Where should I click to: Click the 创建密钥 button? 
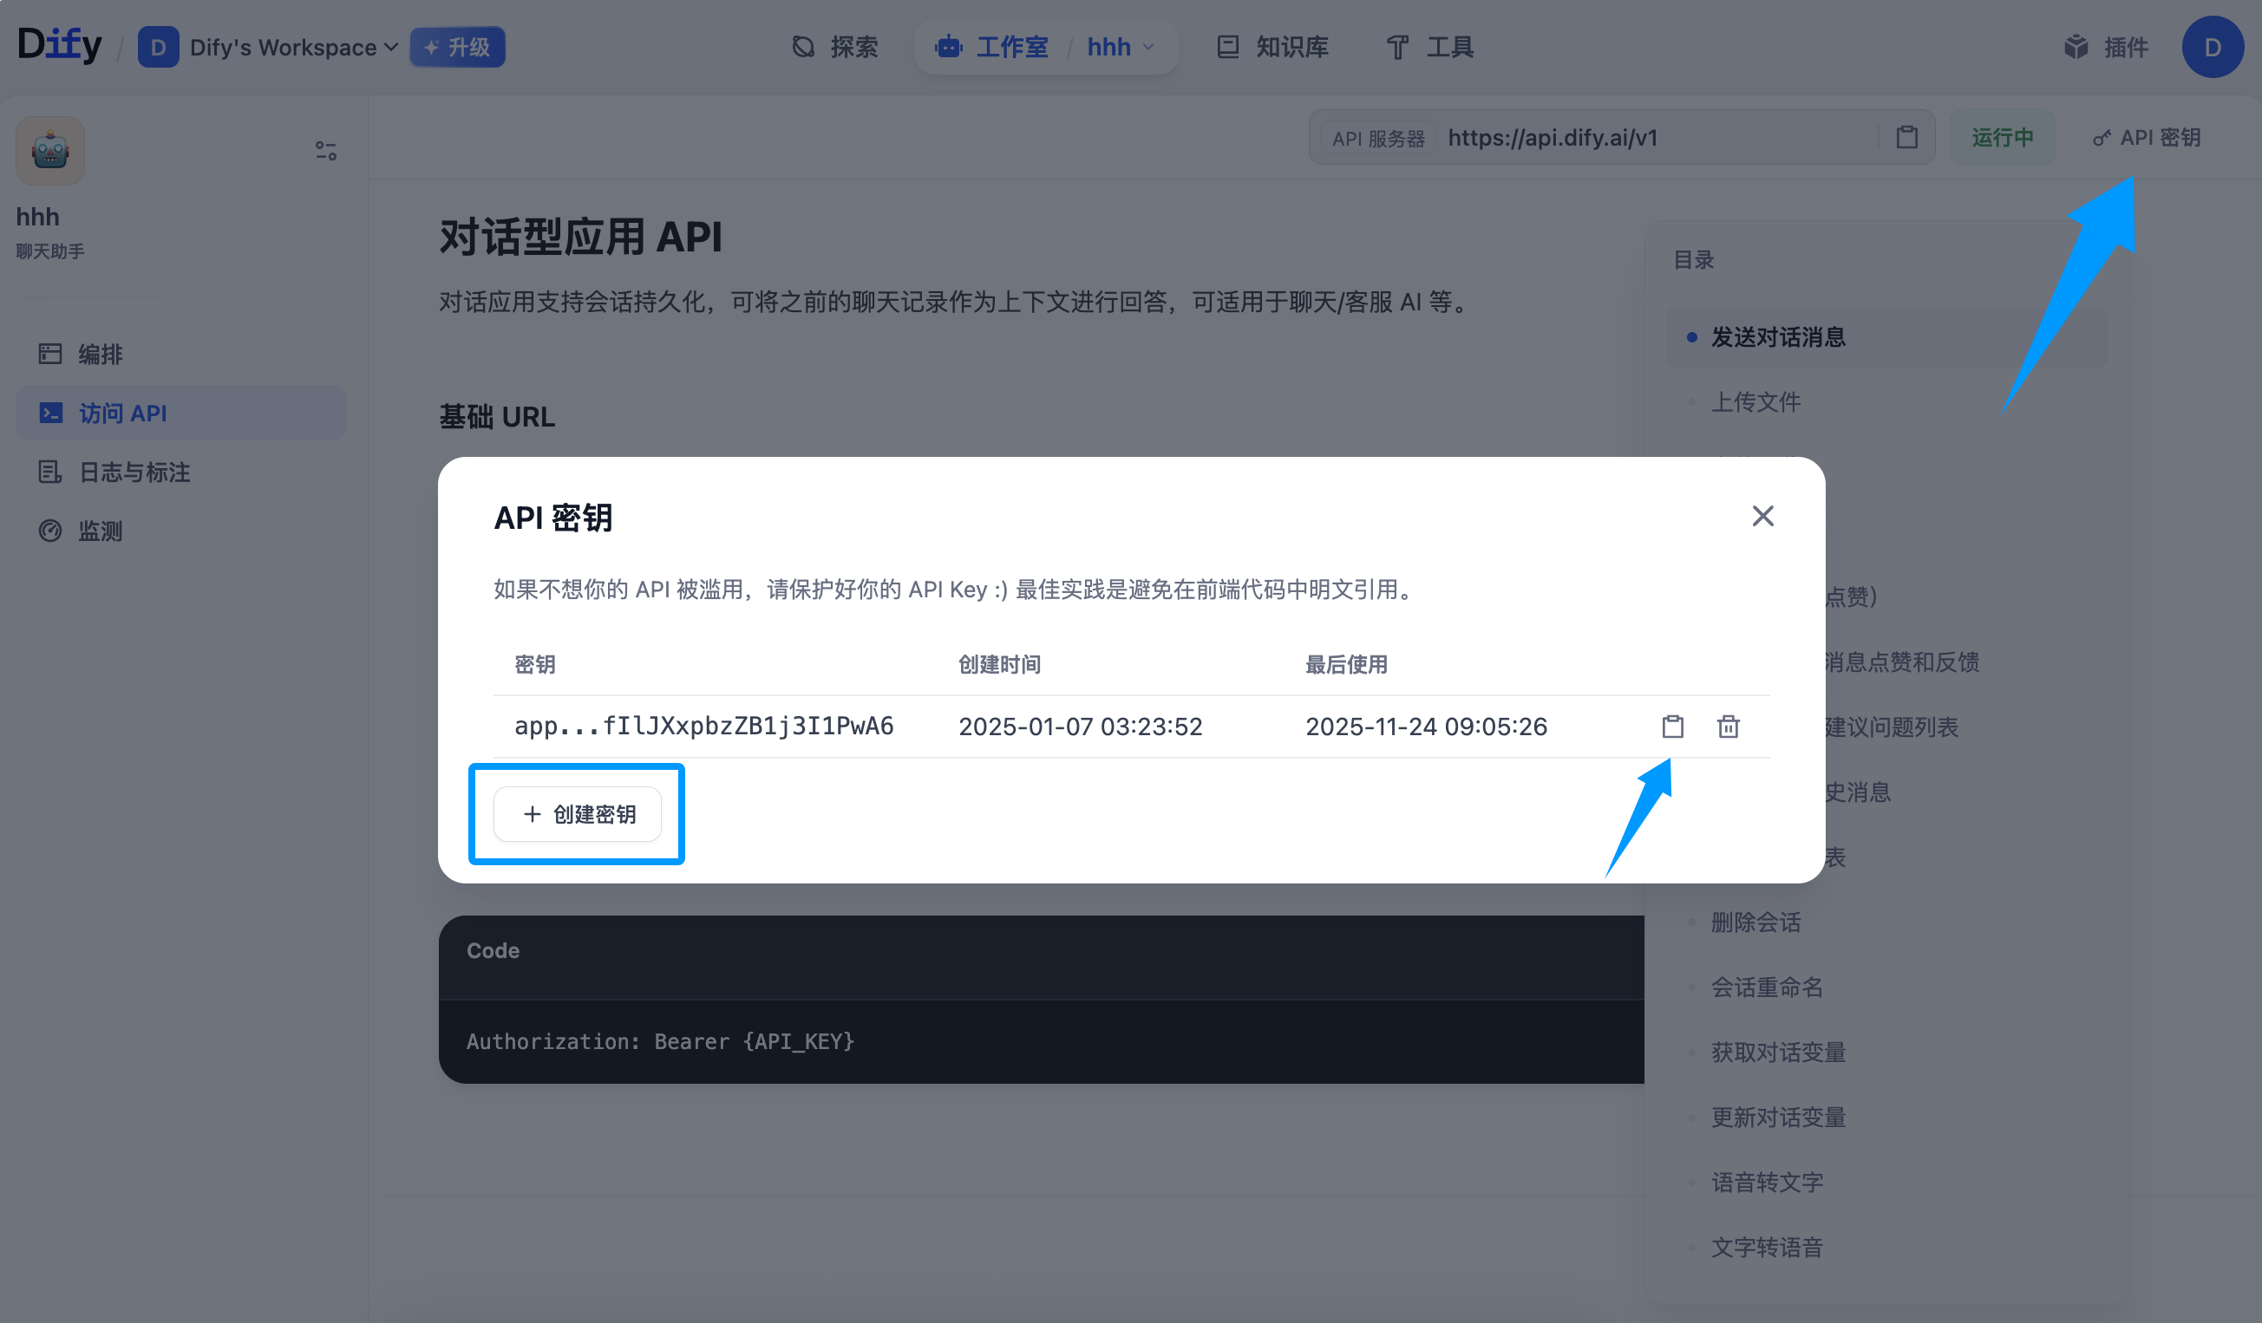[577, 813]
